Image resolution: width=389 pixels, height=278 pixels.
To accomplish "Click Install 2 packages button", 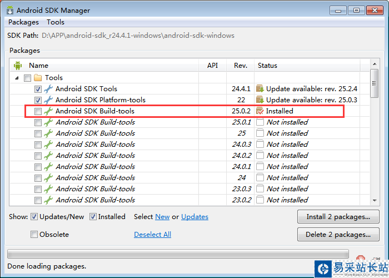I will tap(338, 217).
